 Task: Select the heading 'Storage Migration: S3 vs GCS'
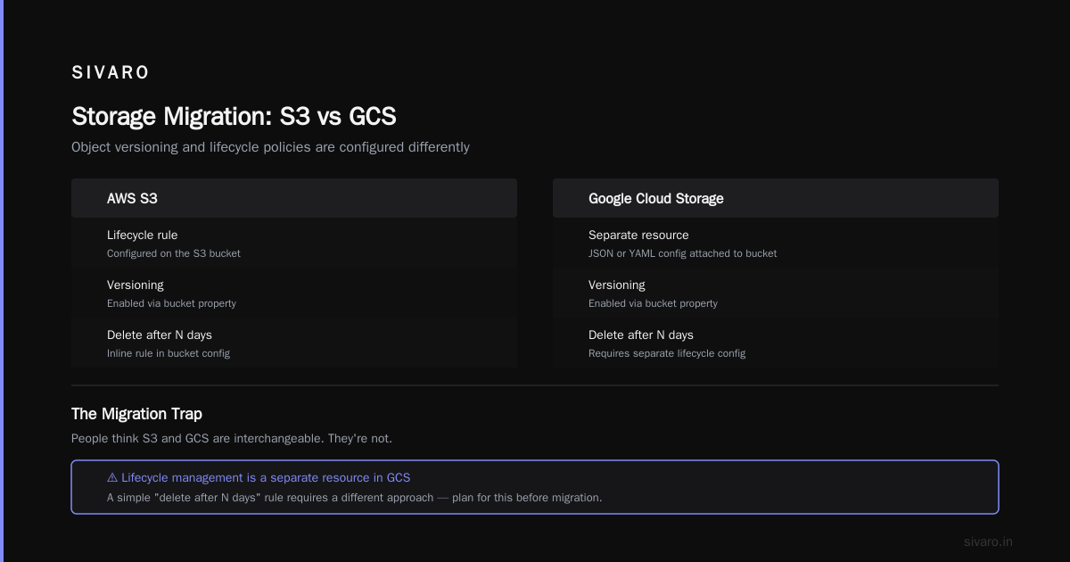click(234, 116)
